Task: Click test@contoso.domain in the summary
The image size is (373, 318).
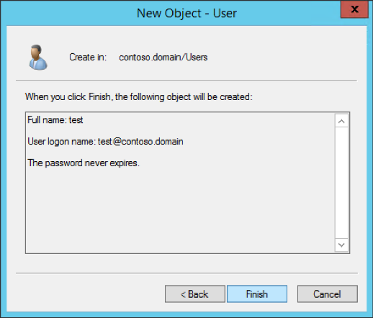Action: click(140, 142)
